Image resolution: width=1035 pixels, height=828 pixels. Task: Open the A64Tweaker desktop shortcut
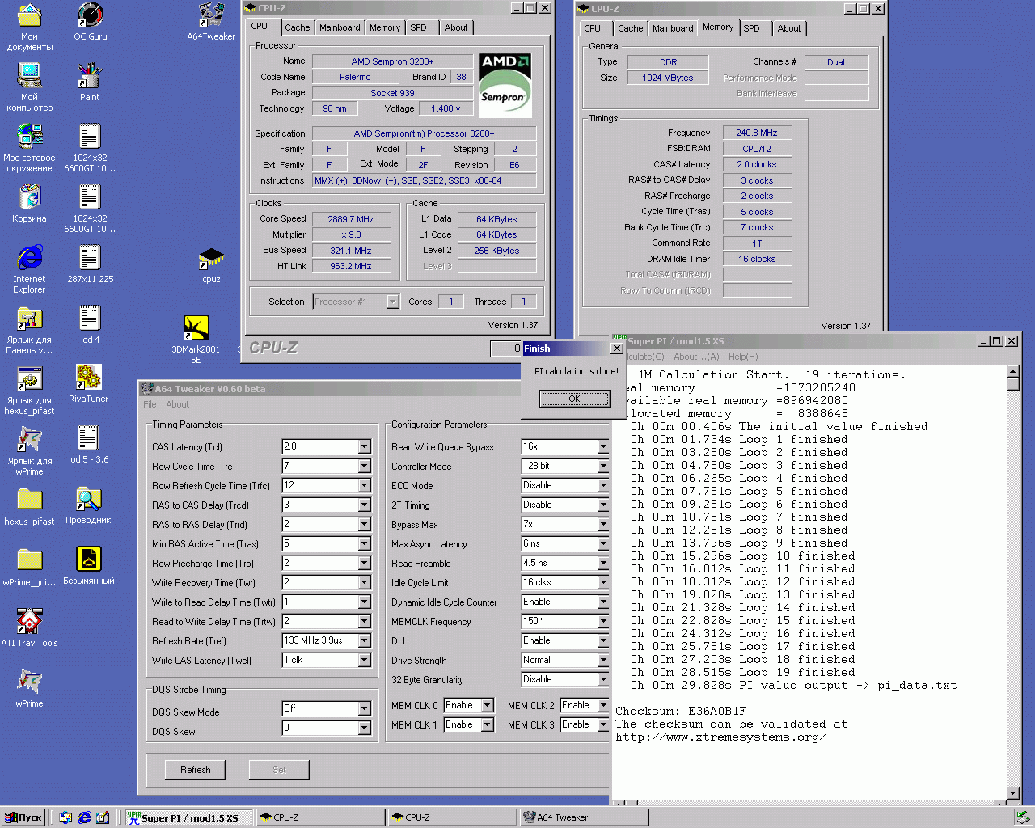tap(211, 22)
